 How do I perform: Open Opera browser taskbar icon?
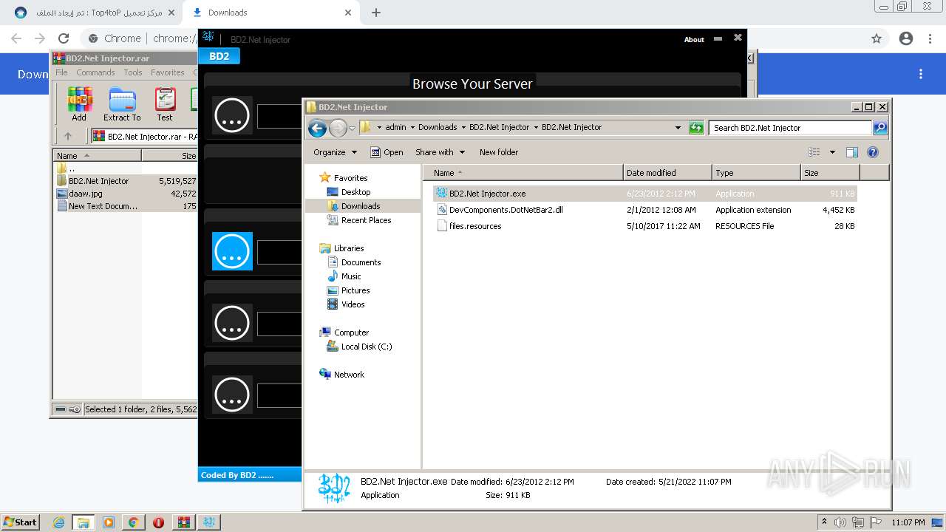(158, 522)
